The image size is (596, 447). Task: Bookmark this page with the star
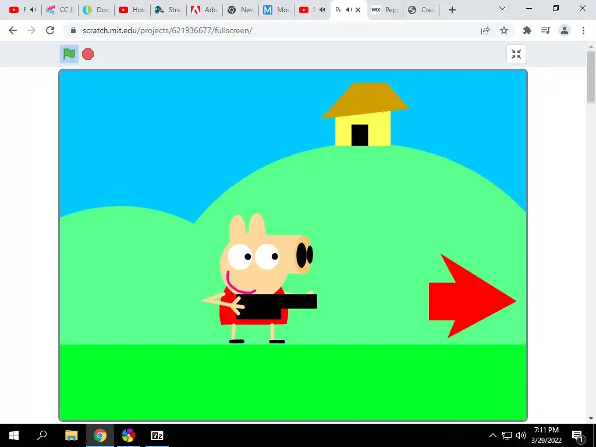504,30
